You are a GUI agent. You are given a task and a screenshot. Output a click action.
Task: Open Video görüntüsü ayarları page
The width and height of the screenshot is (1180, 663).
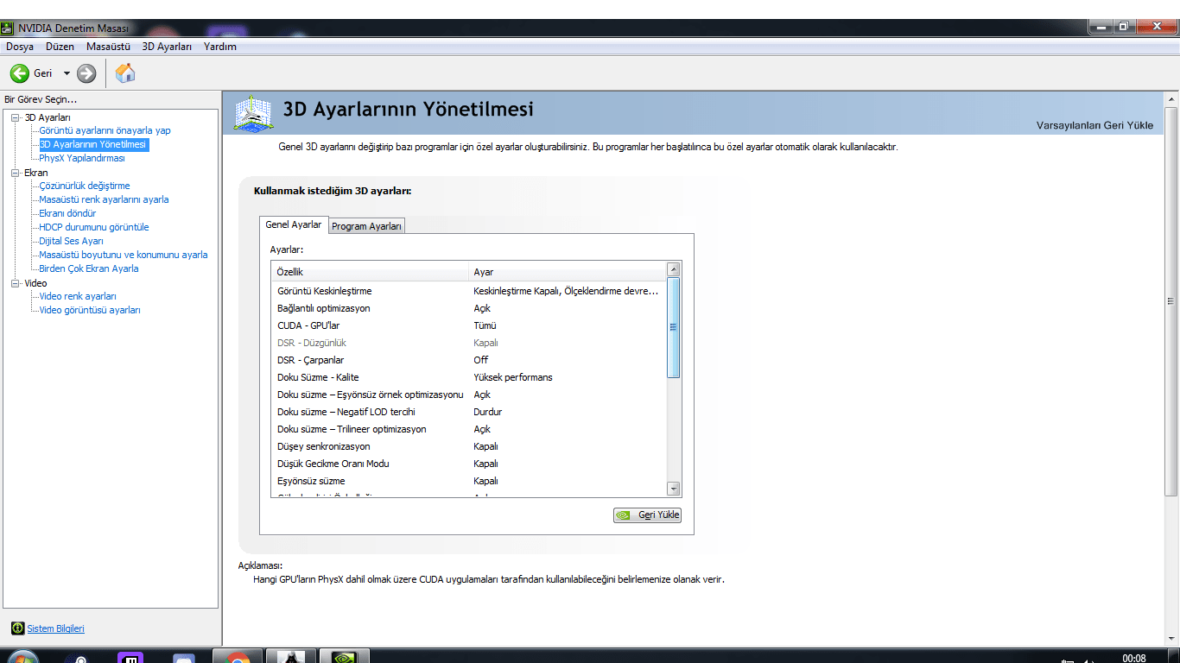point(90,310)
